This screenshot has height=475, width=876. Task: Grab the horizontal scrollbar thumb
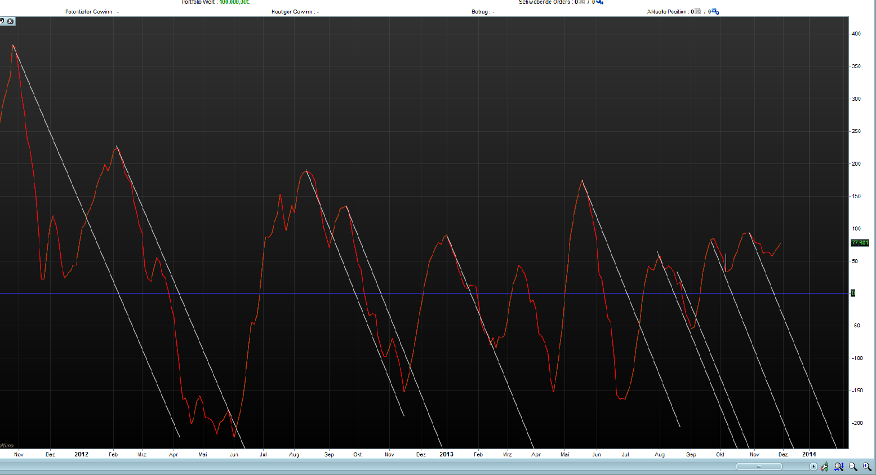759,467
